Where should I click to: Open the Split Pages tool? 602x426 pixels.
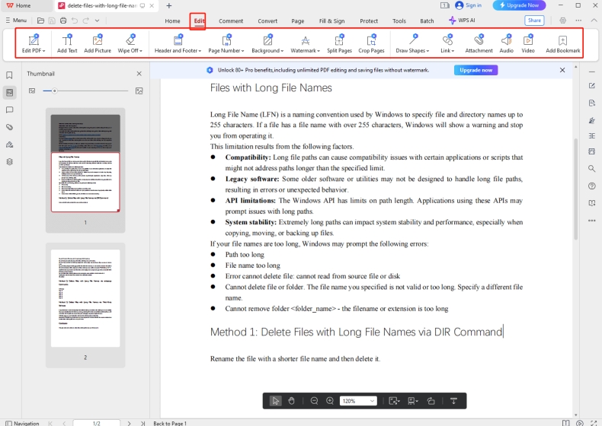click(340, 44)
